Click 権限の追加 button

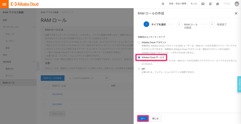(x=57, y=114)
